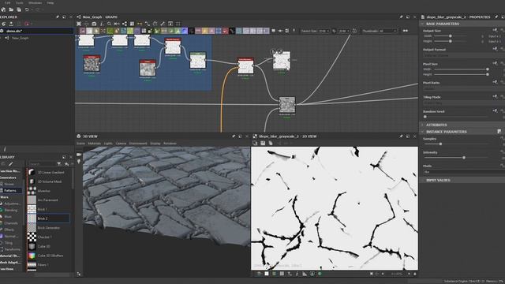Open the Mode dropdown in Instance Parameters
This screenshot has height=284, width=505.
coord(463,172)
